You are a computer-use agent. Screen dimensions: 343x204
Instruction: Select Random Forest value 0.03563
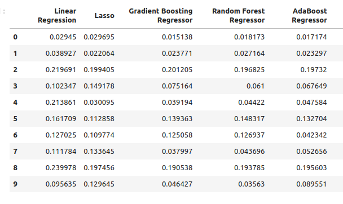click(252, 184)
